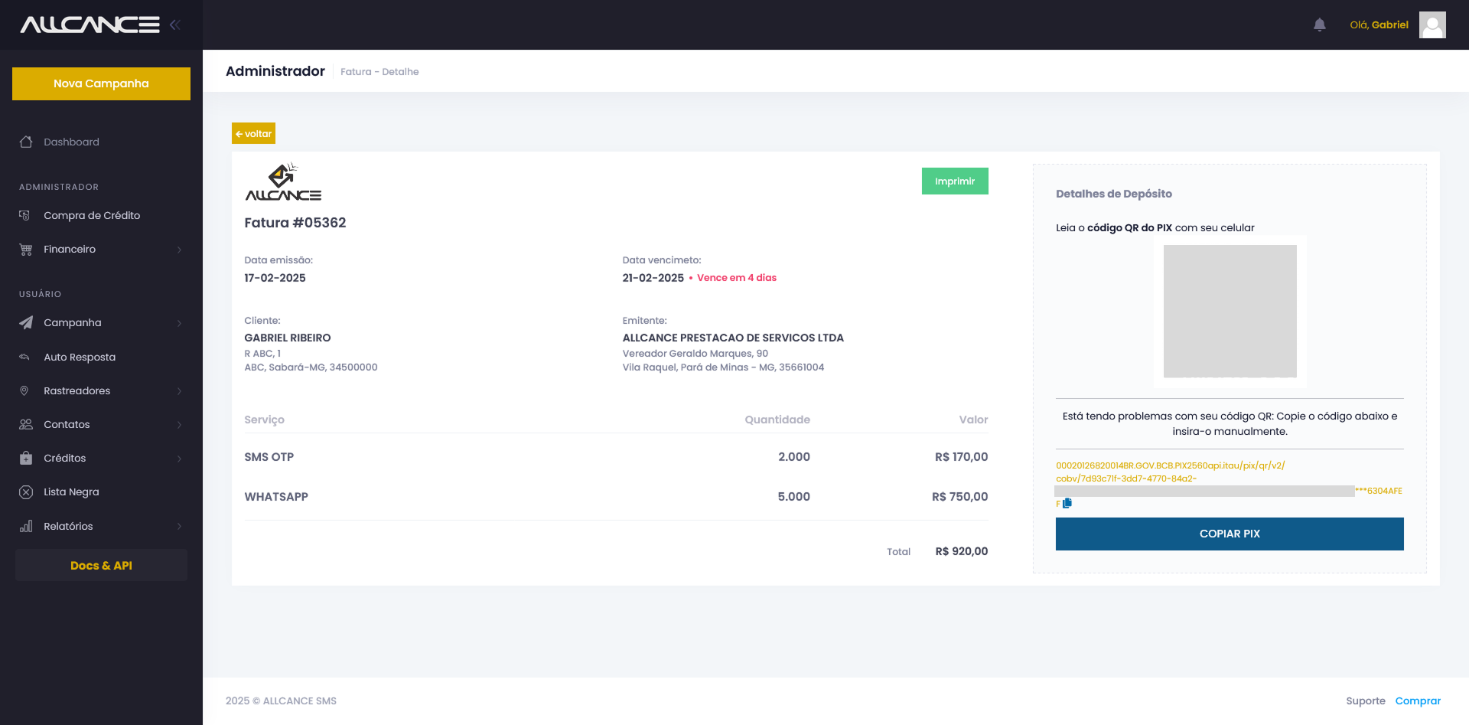The width and height of the screenshot is (1469, 725).
Task: Click the Contatos people icon
Action: (x=26, y=424)
